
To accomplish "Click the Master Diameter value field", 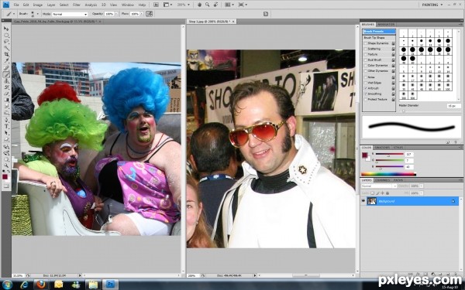I will pos(454,106).
